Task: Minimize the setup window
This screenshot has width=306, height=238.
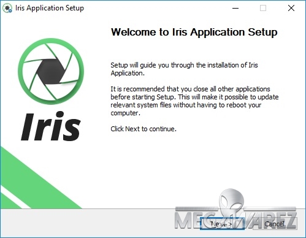Action: pyautogui.click(x=235, y=8)
